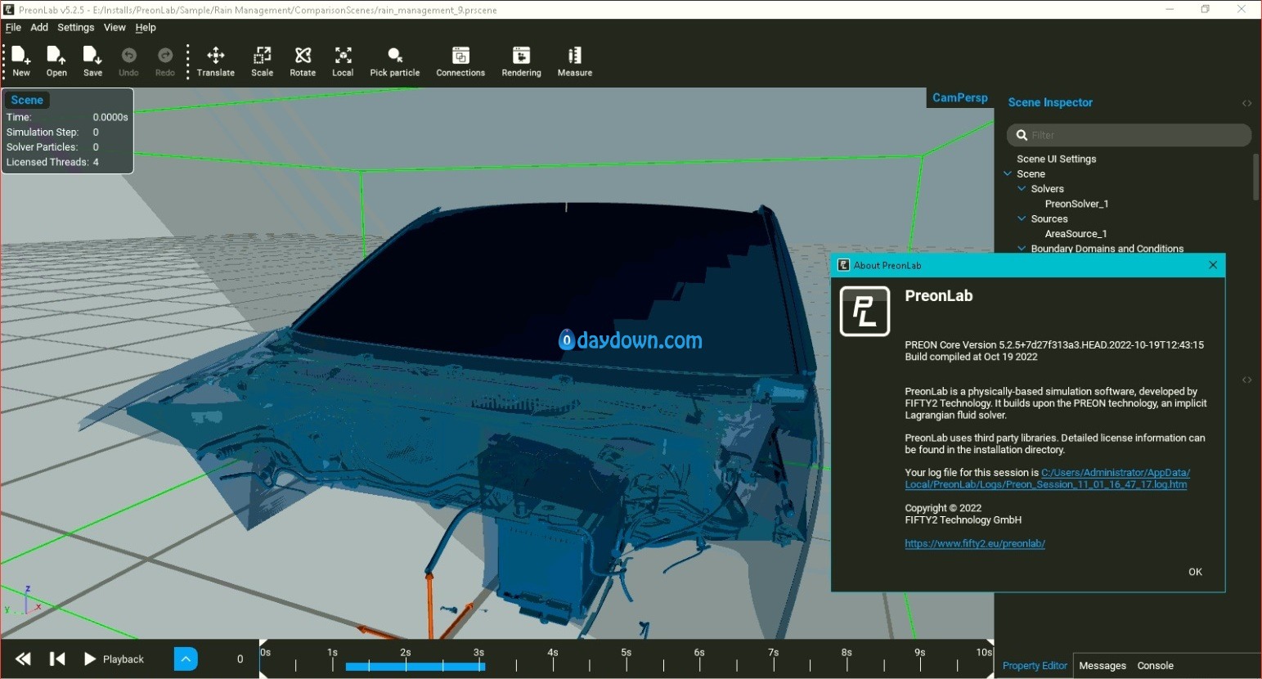Open the Add menu
Viewport: 1262px width, 679px height.
(39, 27)
